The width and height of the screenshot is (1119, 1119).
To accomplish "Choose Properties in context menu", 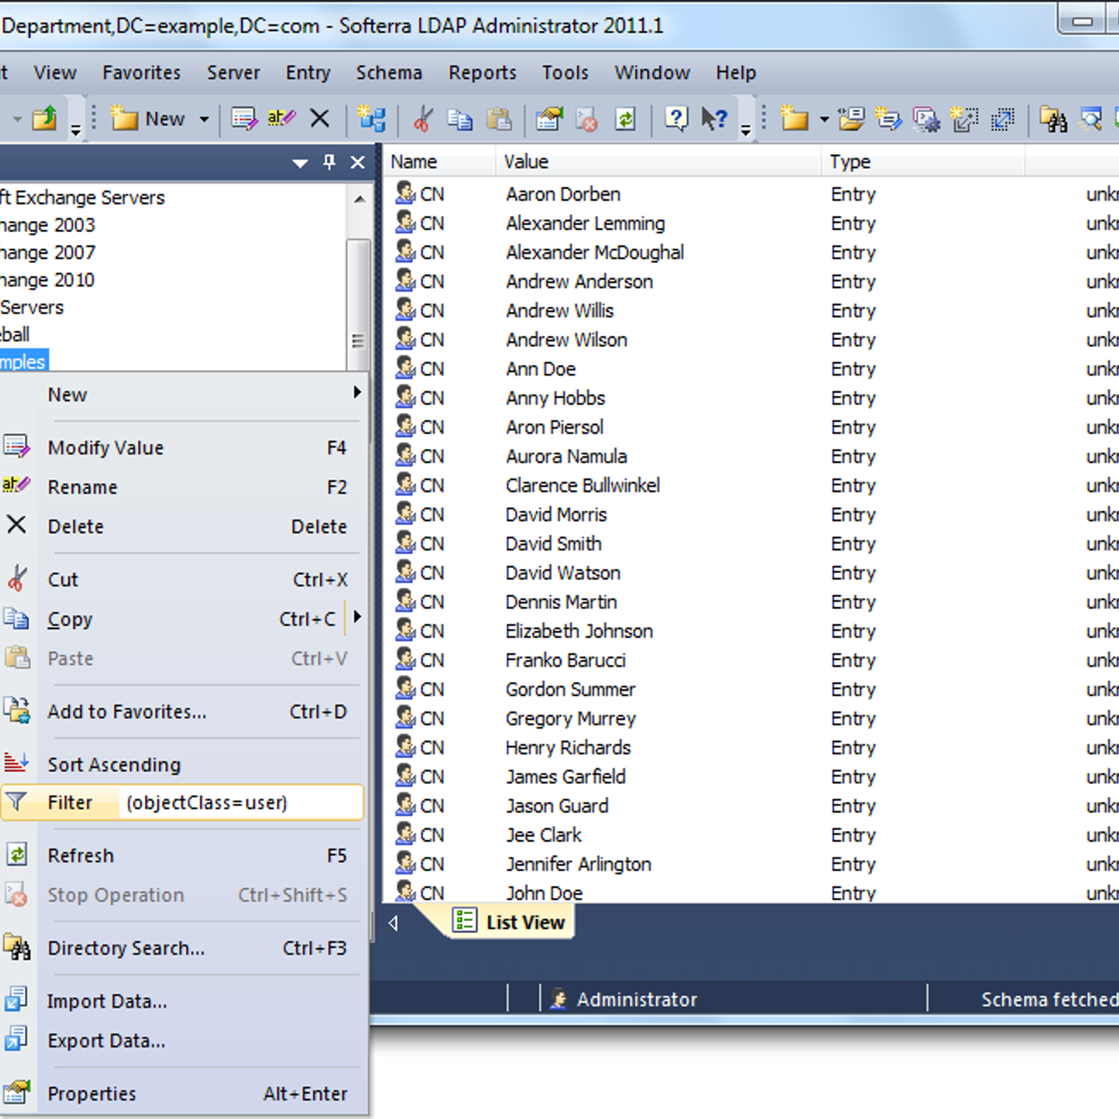I will (x=183, y=1093).
